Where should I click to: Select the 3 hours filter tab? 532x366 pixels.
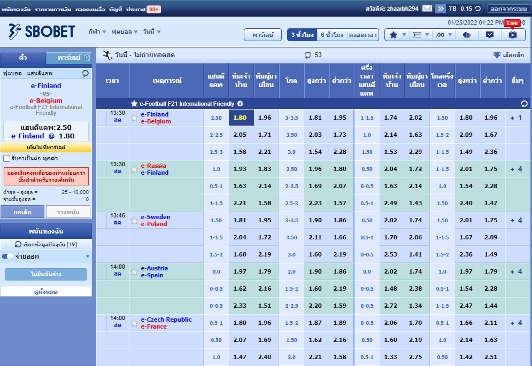302,35
